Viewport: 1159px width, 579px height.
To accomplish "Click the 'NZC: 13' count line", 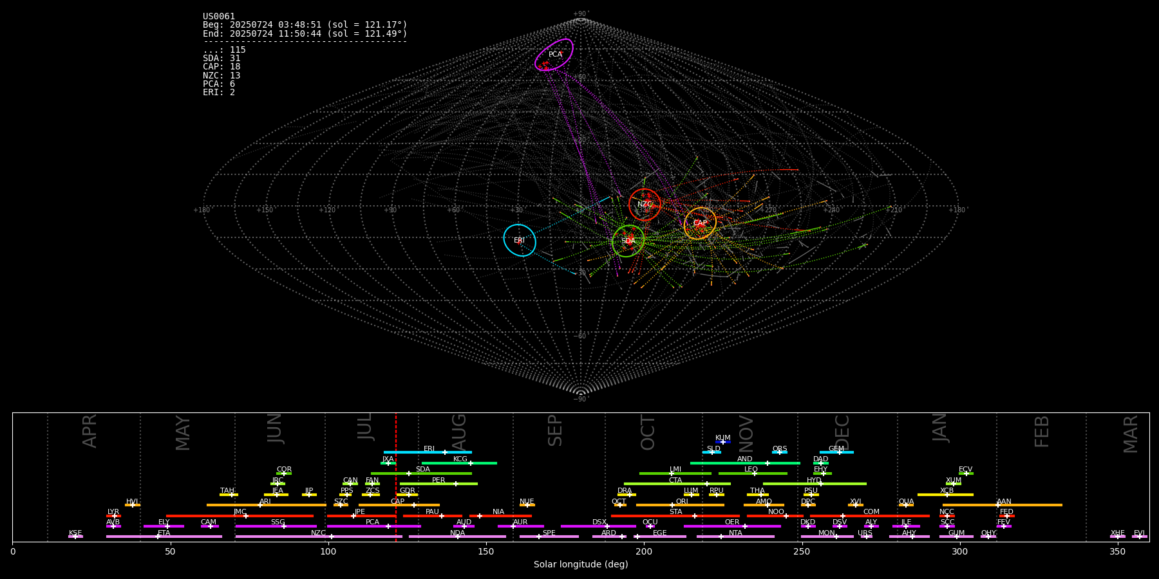I will pyautogui.click(x=221, y=75).
